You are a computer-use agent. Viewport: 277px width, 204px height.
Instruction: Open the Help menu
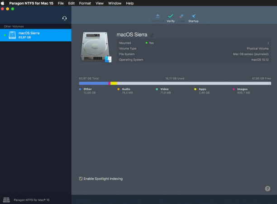click(x=129, y=3)
